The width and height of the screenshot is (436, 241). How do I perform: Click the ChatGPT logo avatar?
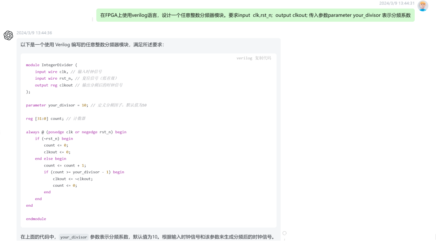tap(8, 35)
